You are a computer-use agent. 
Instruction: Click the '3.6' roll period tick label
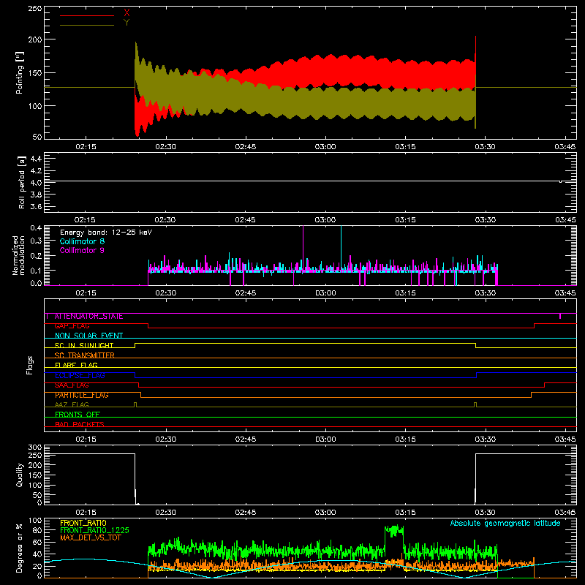(x=36, y=206)
